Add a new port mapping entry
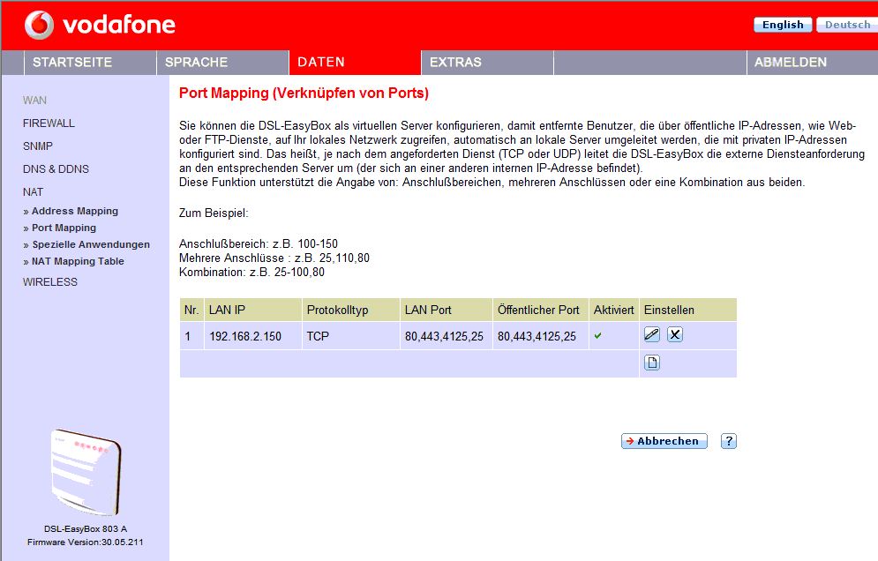 pyautogui.click(x=652, y=363)
